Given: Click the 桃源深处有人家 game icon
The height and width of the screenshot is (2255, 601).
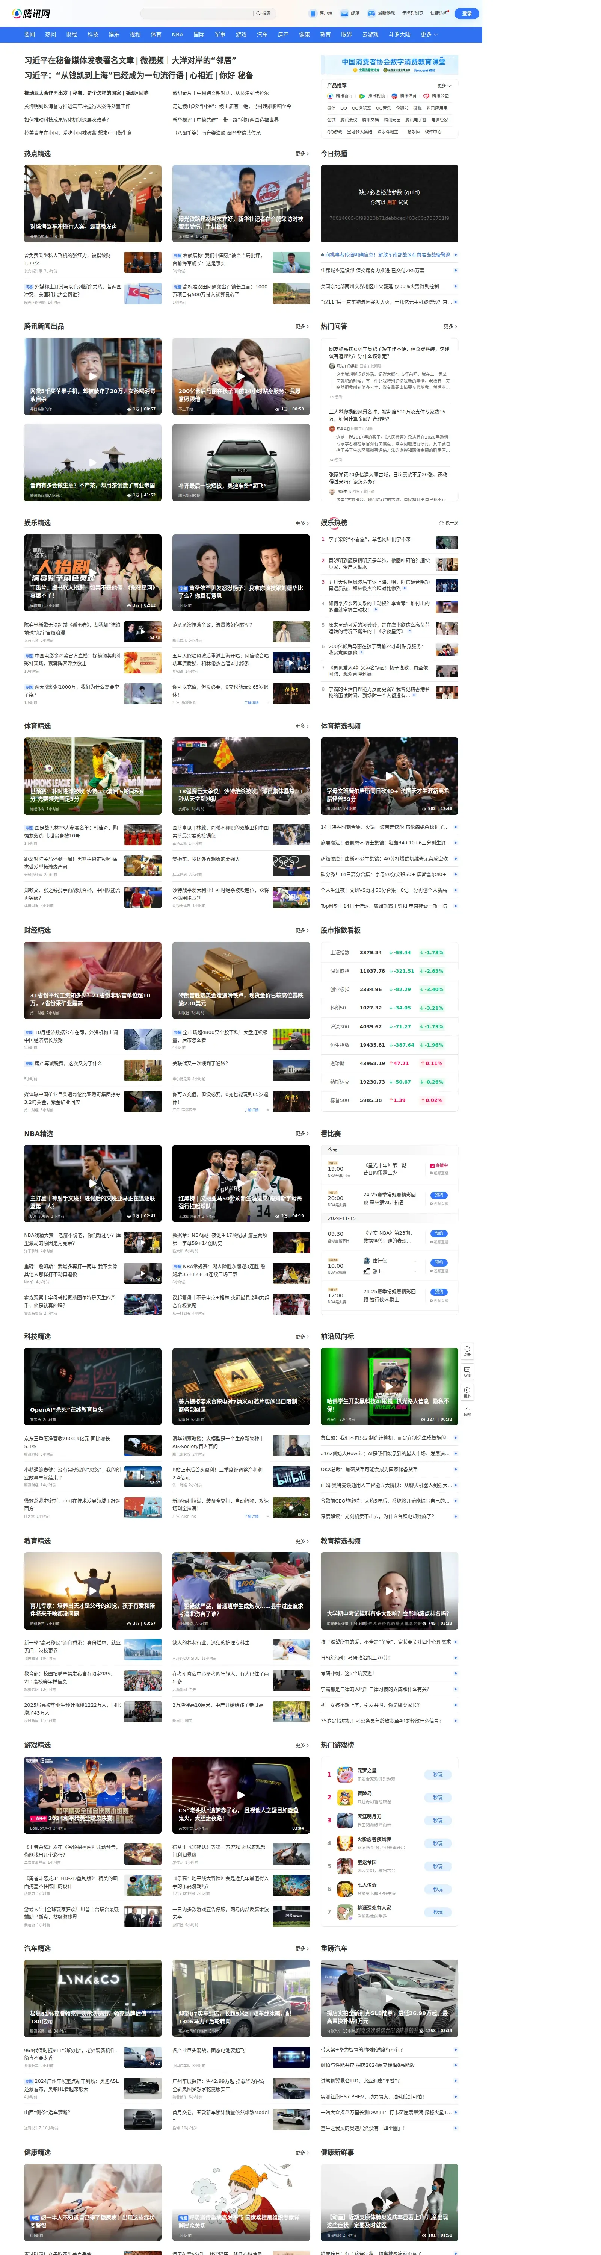Looking at the screenshot, I should click(x=346, y=1912).
